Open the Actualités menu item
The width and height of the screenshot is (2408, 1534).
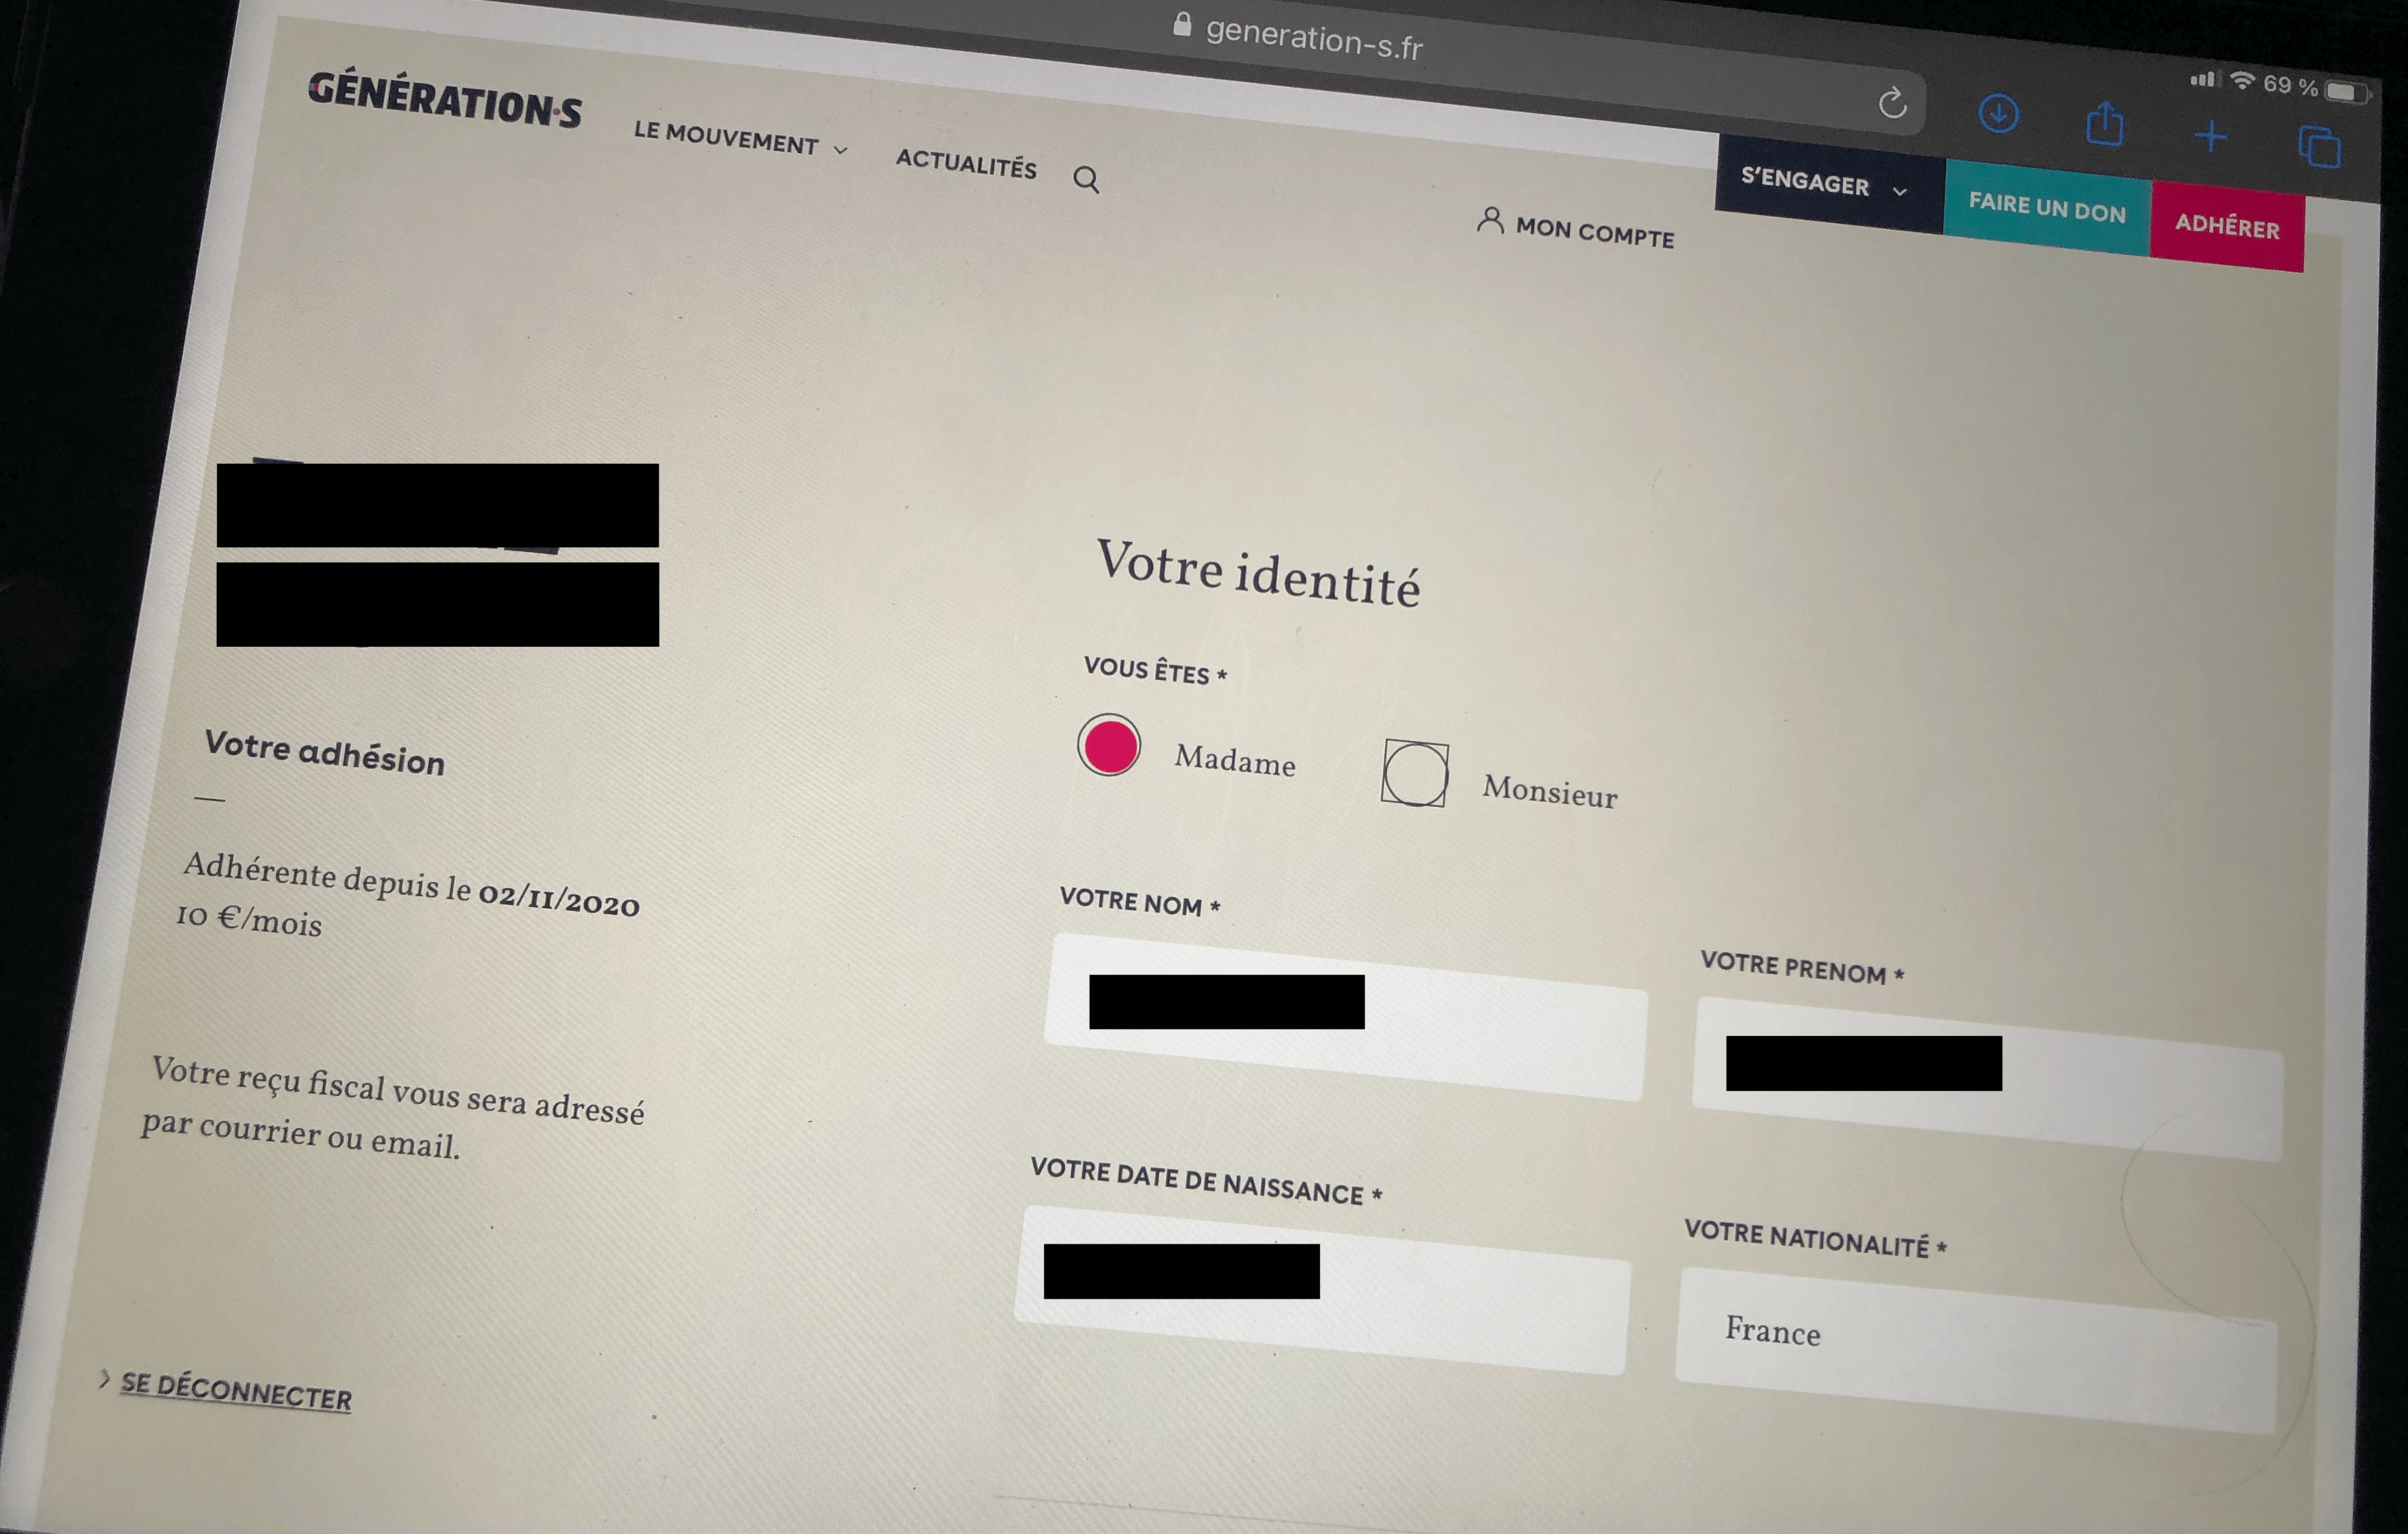[965, 163]
